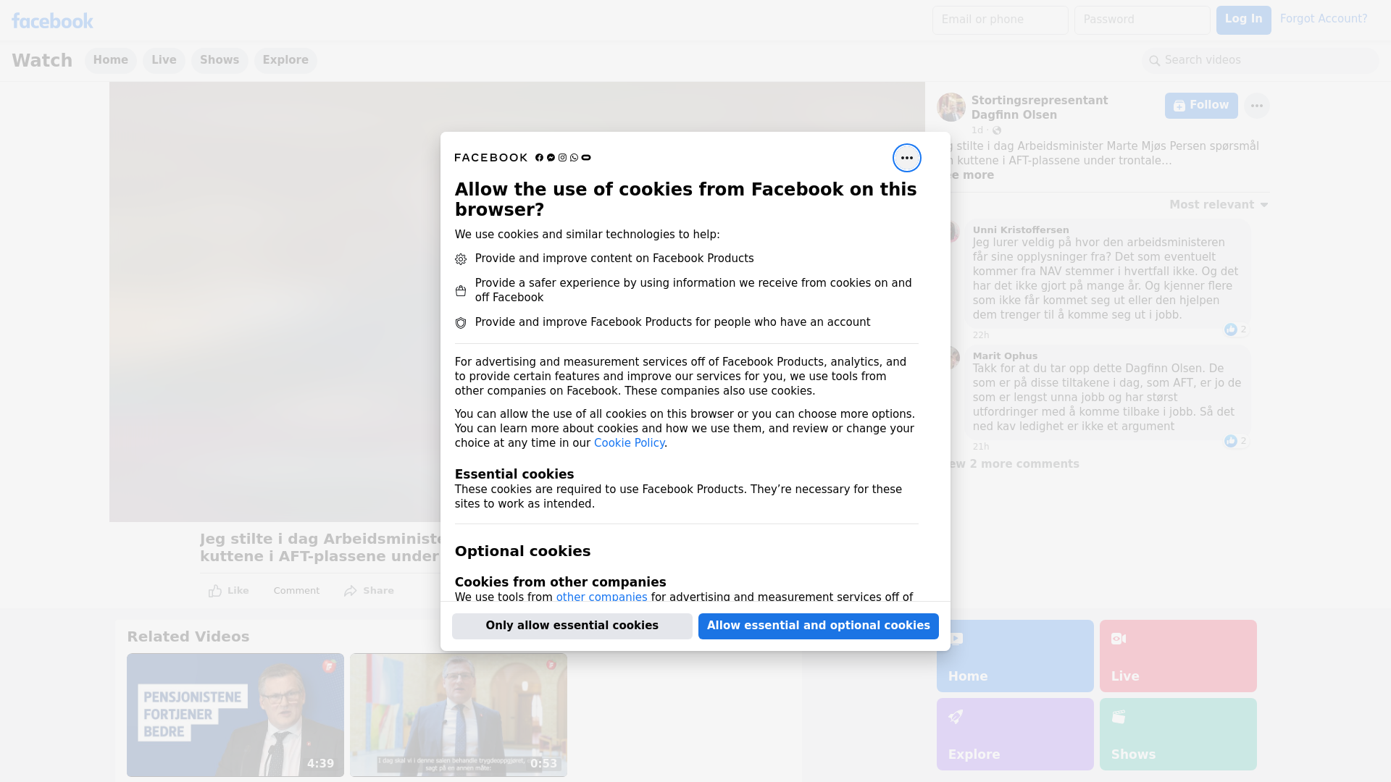Open the 0:53 related video thumbnail

459,715
